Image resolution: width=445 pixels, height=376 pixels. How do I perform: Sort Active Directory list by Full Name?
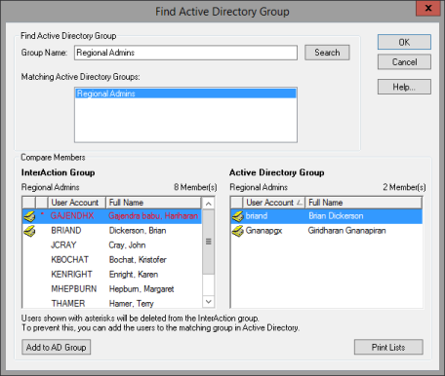click(x=363, y=203)
